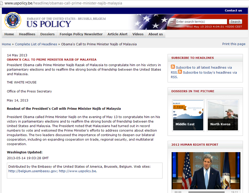
Task: Click video elapsed time 00:00
Action: point(178,192)
